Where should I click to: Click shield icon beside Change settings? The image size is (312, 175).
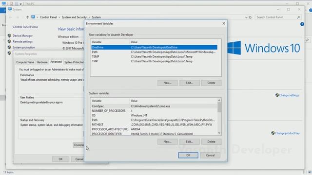(x=277, y=95)
